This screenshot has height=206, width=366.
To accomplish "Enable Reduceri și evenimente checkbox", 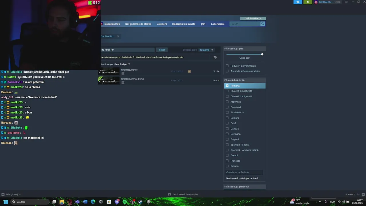I will (227, 66).
